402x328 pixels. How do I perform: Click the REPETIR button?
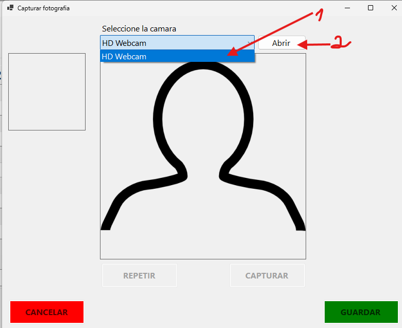pos(139,275)
